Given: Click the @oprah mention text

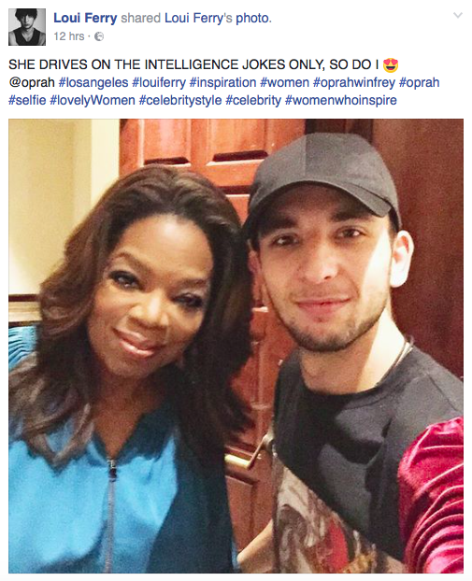Looking at the screenshot, I should (32, 82).
